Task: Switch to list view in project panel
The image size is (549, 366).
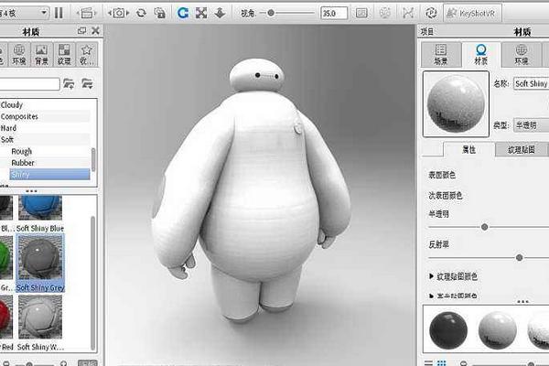Action: 428,363
